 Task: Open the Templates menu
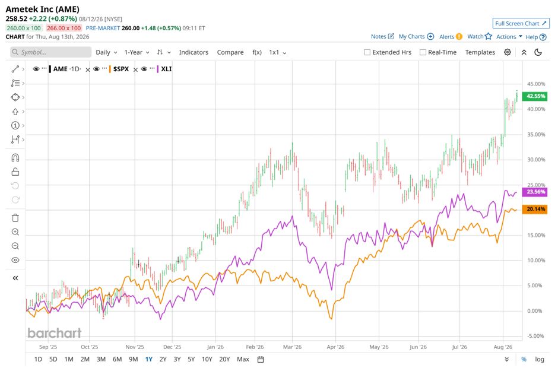pos(480,52)
